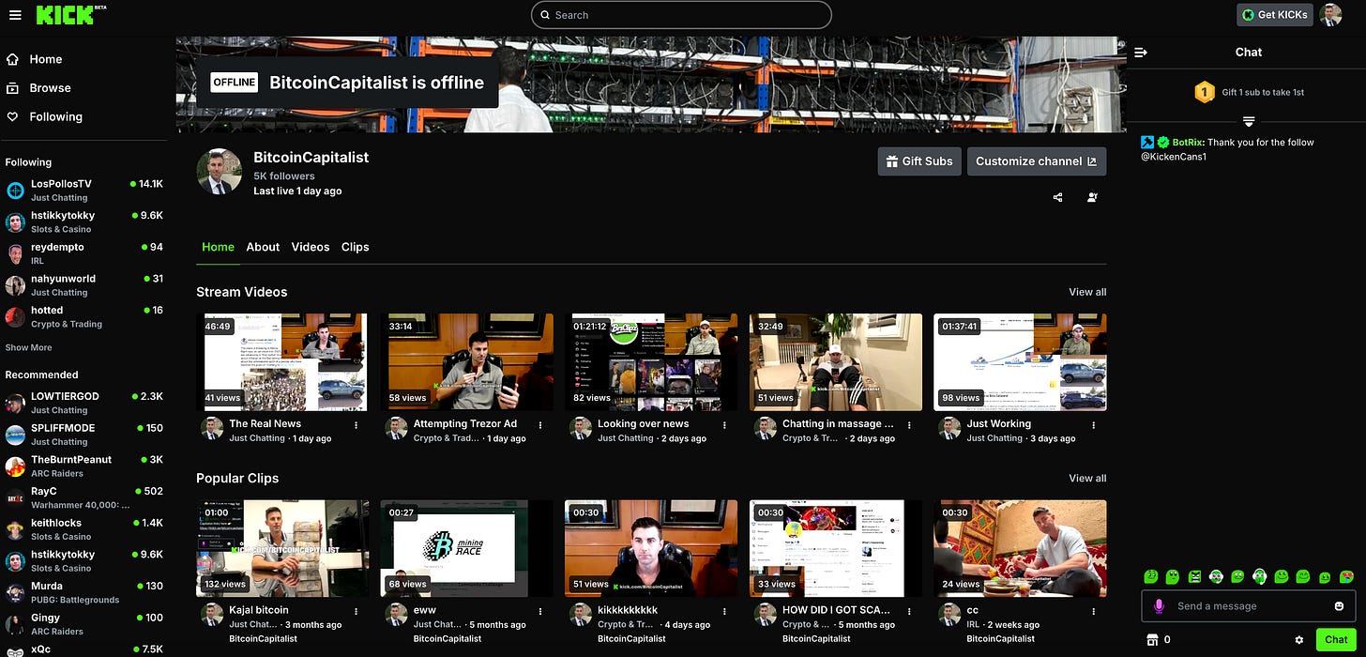Open The Real News video thumbnail
The height and width of the screenshot is (657, 1366).
[x=282, y=362]
